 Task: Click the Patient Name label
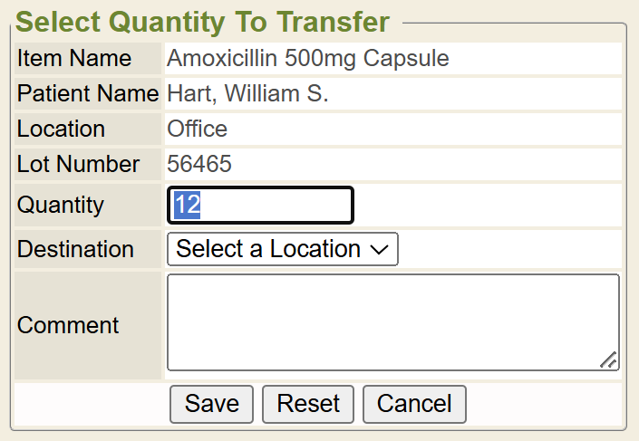pyautogui.click(x=88, y=93)
